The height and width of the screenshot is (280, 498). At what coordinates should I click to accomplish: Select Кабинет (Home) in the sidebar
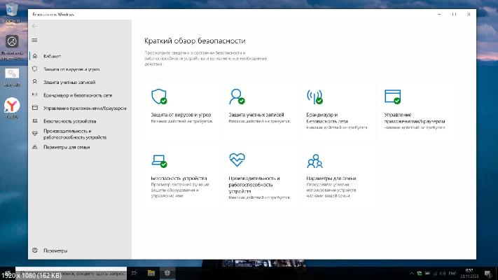point(53,55)
